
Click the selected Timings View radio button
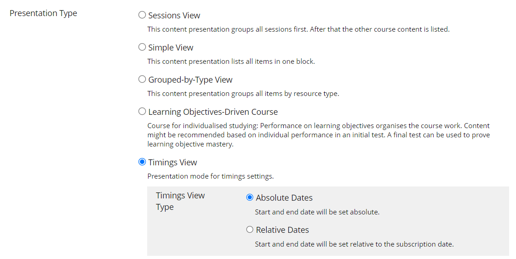point(142,162)
